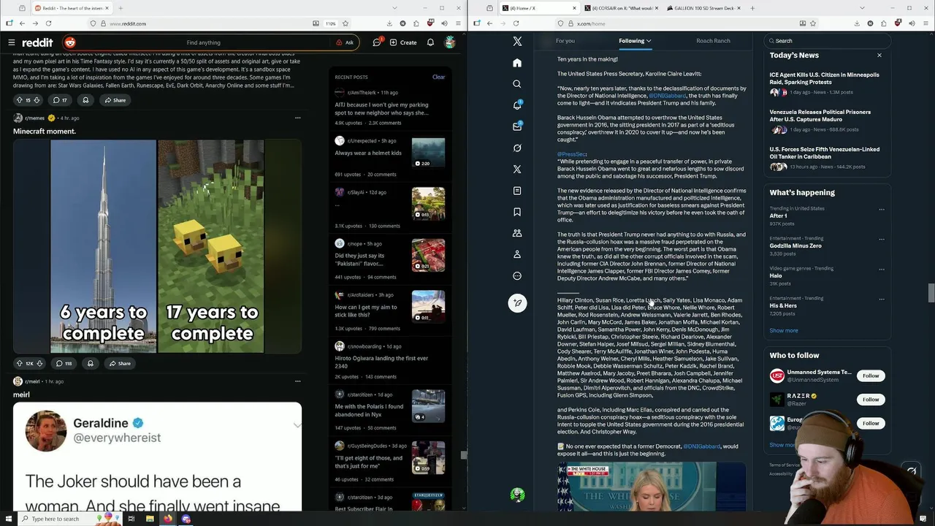The width and height of the screenshot is (935, 526).
Task: Open Reddit chat messages icon
Action: pos(377,42)
